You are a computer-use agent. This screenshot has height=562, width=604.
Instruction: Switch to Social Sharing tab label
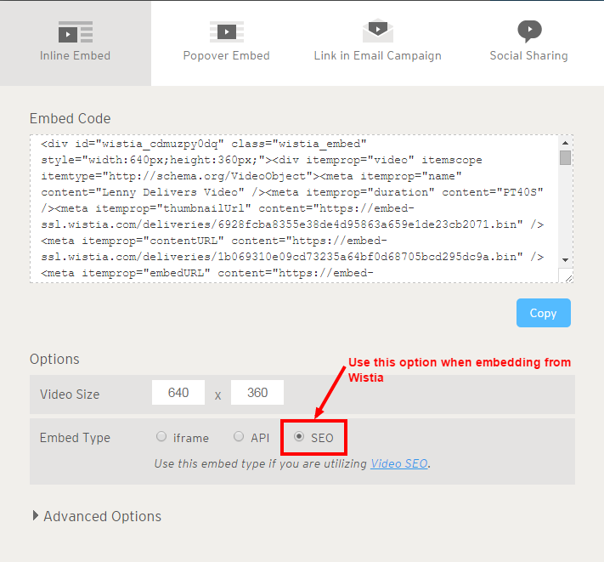529,56
